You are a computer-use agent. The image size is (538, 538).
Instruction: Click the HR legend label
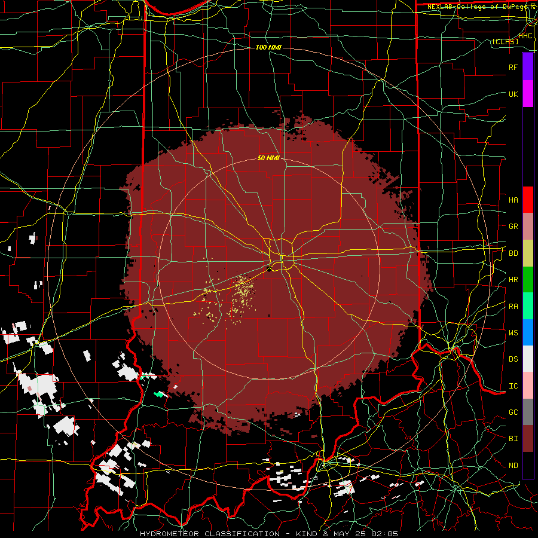click(x=513, y=280)
